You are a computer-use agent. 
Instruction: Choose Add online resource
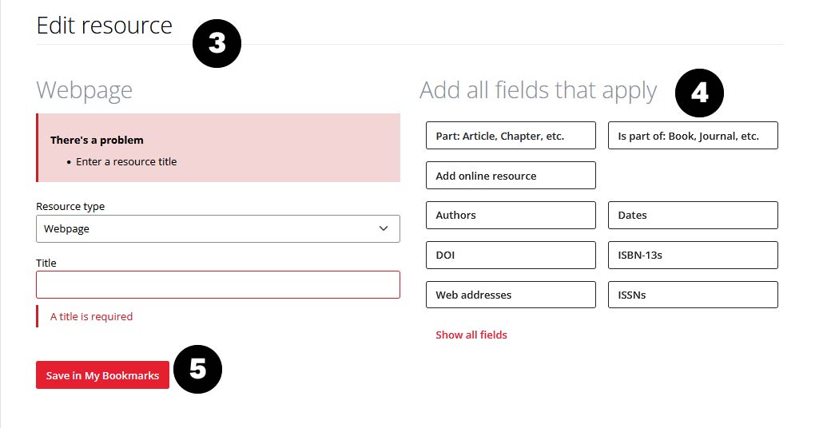pyautogui.click(x=511, y=176)
